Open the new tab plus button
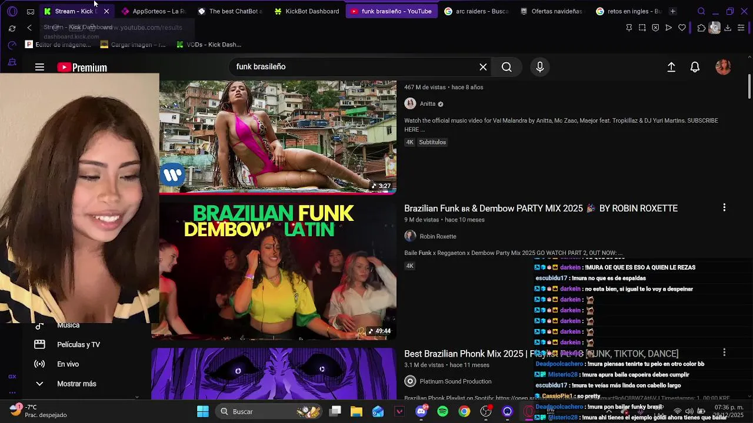 (x=672, y=11)
